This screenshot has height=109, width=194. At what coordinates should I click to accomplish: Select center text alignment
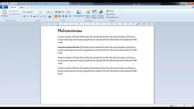pyautogui.click(x=59, y=16)
